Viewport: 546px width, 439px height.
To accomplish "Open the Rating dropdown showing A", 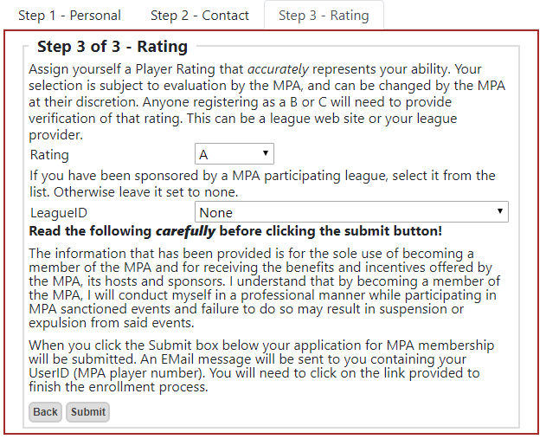I will pyautogui.click(x=234, y=155).
